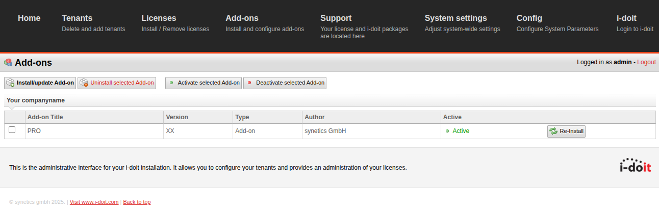The height and width of the screenshot is (212, 659).
Task: Click the Uninstall selected Add-on package icon
Action: pyautogui.click(x=84, y=83)
